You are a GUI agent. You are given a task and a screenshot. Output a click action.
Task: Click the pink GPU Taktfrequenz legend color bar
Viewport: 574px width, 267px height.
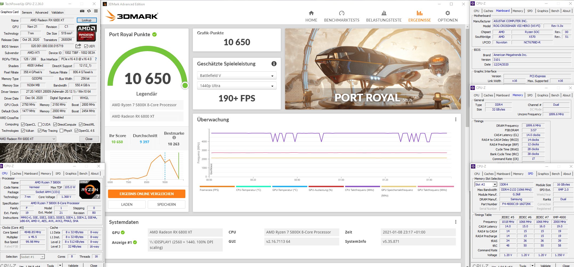[436, 186]
